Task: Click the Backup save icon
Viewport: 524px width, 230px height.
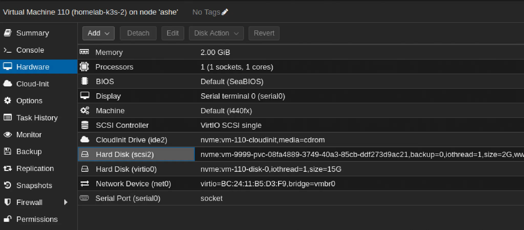Action: pyautogui.click(x=8, y=151)
